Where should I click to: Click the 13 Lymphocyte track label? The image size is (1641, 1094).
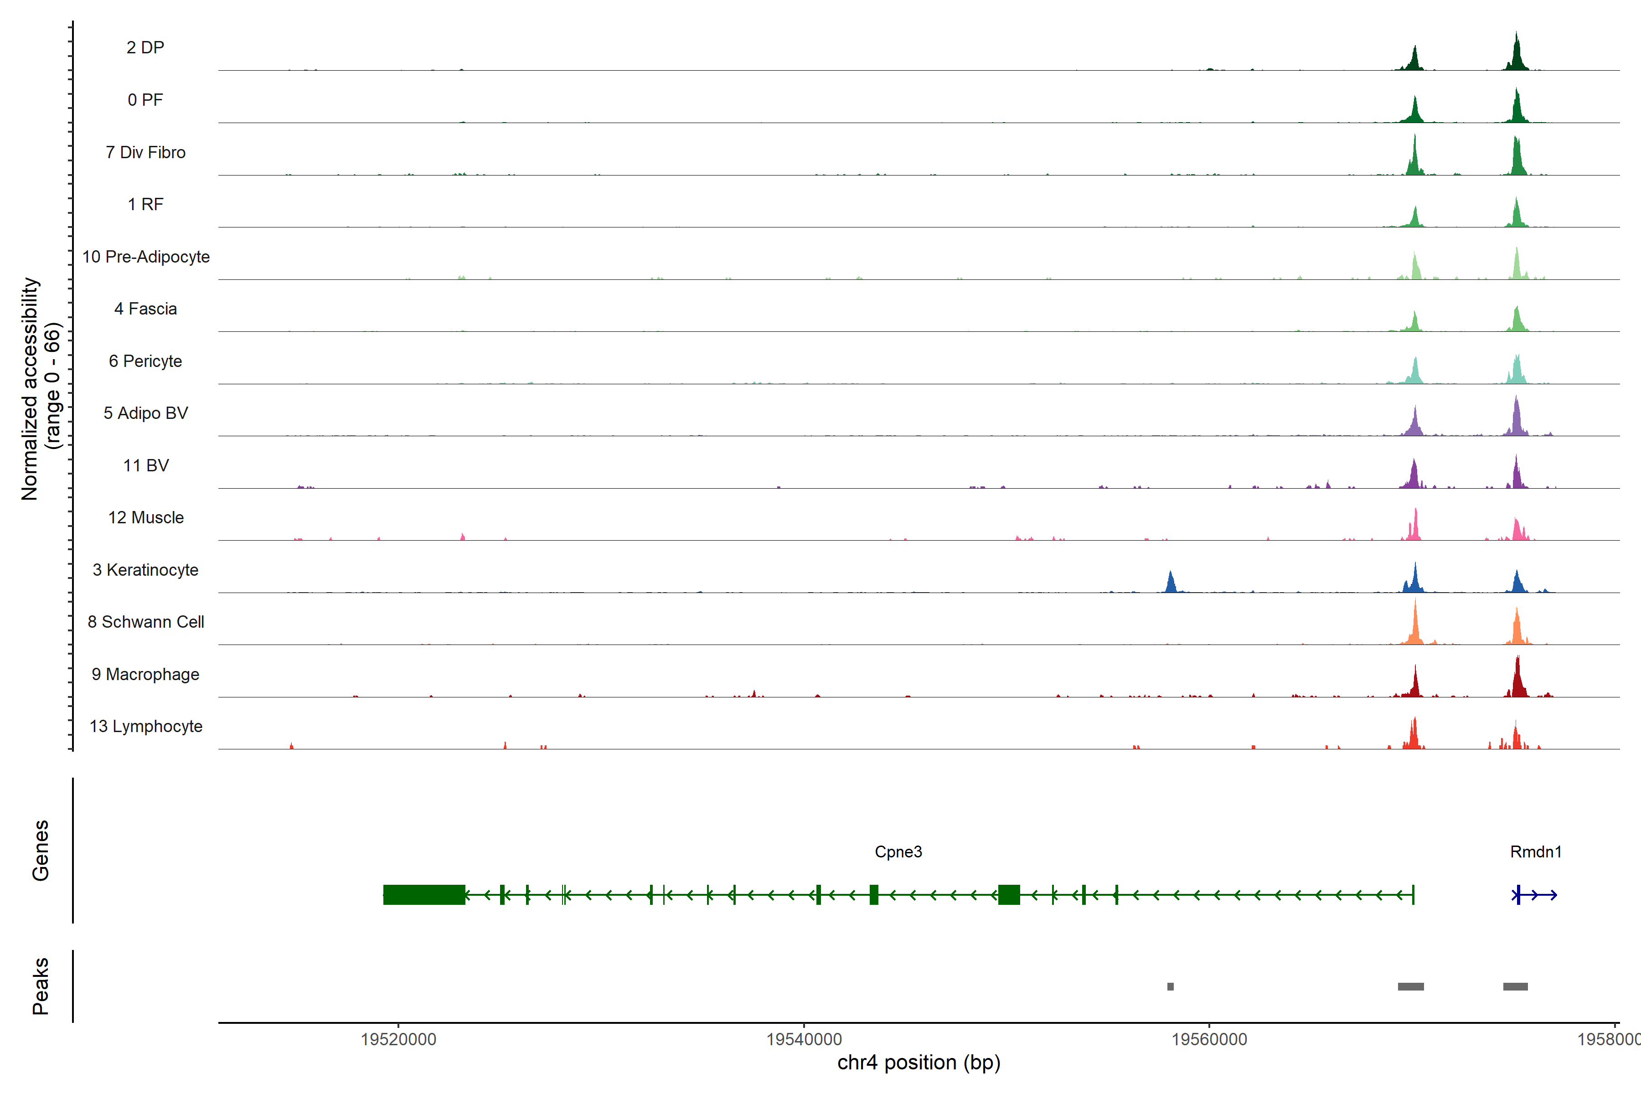click(146, 726)
